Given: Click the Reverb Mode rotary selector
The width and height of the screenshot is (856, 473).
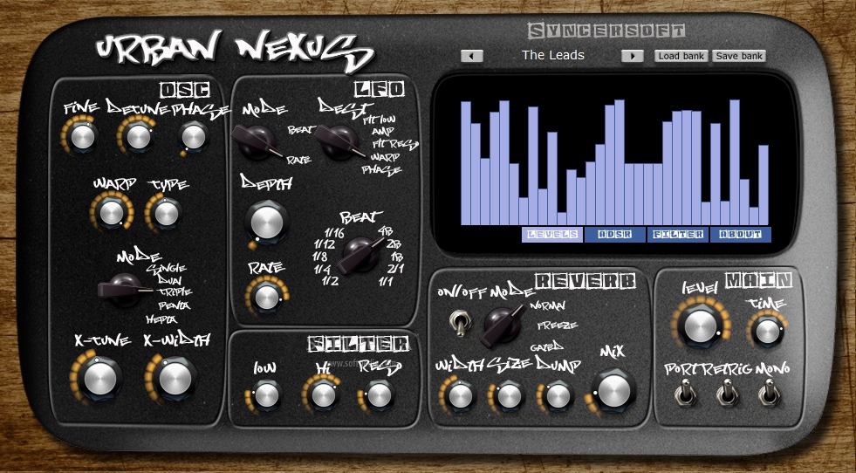Looking at the screenshot, I should tap(503, 326).
